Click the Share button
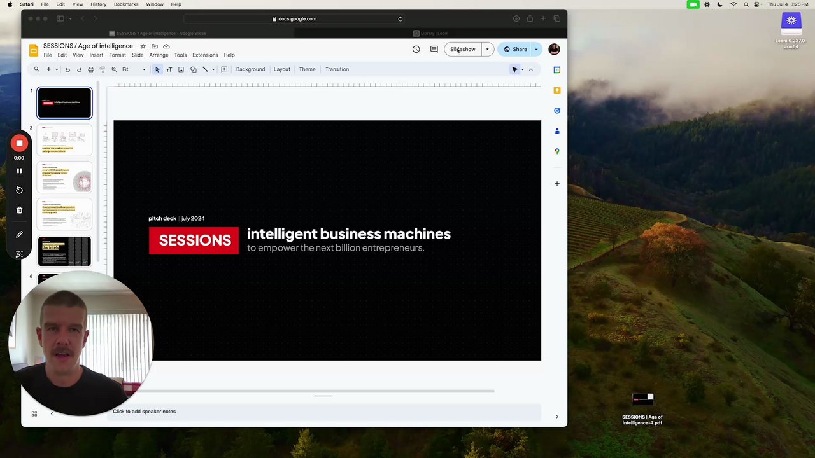Image resolution: width=815 pixels, height=458 pixels. tap(514, 49)
